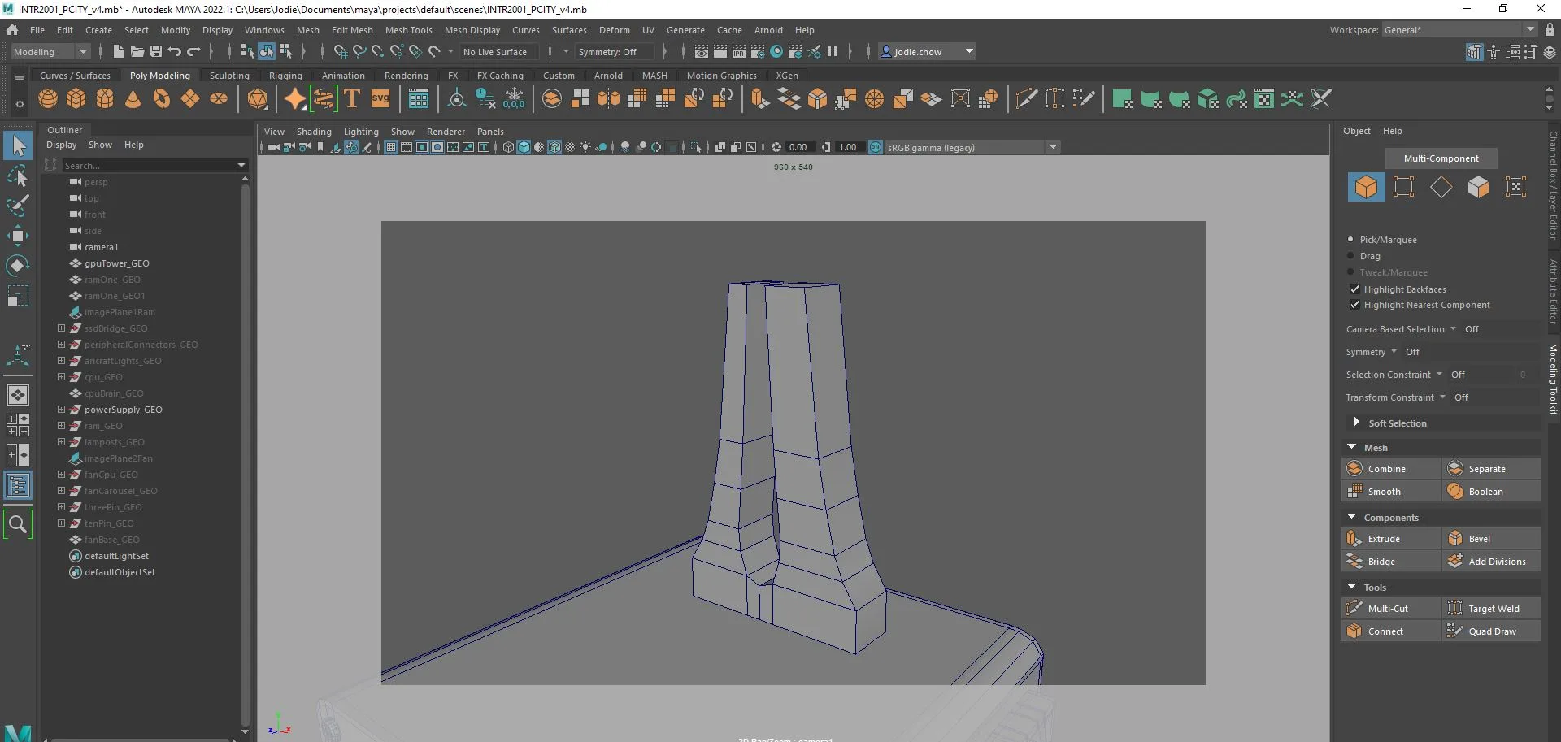Expand the Soft Selection section
Screen dimensions: 1561x742
click(1355, 423)
